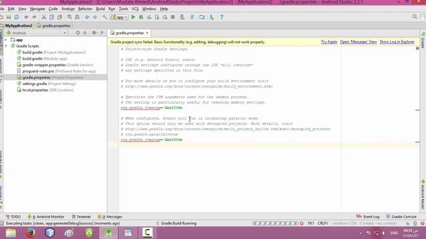
Task: Open the SDK Manager icon
Action: (192, 17)
